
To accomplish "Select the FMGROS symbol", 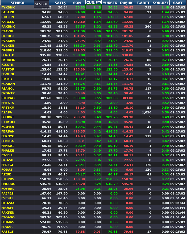I will click(8, 184).
